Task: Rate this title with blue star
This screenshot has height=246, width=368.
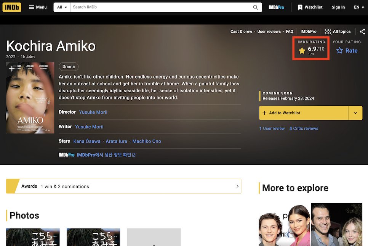Action: (x=347, y=50)
